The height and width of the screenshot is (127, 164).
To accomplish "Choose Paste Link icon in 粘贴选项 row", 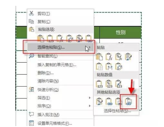I will pyautogui.click(x=89, y=39).
